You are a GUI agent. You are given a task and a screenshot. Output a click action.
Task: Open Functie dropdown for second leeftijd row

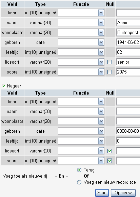[x=81, y=141]
